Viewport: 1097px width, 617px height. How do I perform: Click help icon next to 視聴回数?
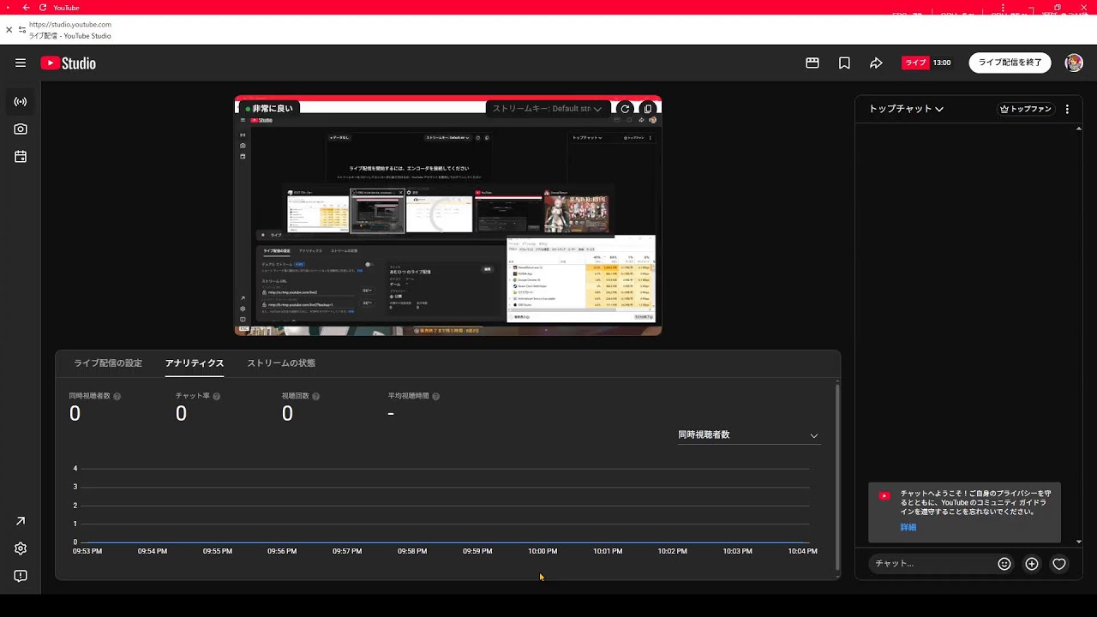[316, 397]
